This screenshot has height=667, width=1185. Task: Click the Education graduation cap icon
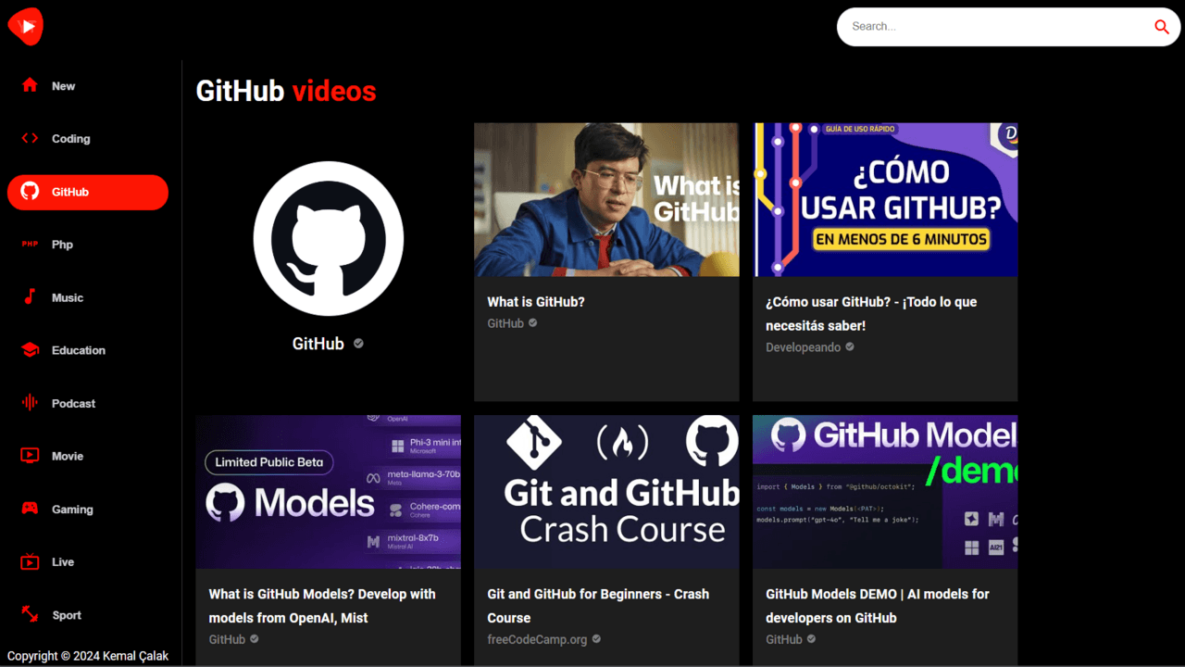click(x=30, y=350)
